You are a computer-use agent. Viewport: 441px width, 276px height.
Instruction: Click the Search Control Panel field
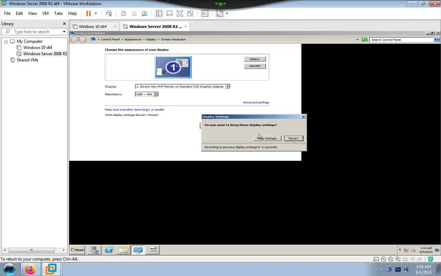402,40
